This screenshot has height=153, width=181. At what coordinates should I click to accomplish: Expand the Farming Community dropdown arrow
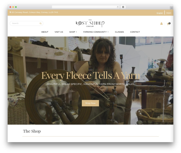point(108,32)
